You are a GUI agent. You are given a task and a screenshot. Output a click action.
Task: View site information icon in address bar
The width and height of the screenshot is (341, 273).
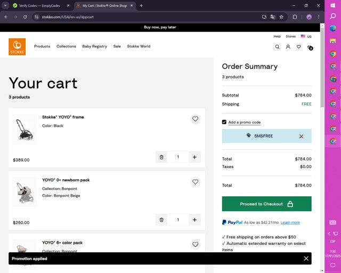coord(37,17)
